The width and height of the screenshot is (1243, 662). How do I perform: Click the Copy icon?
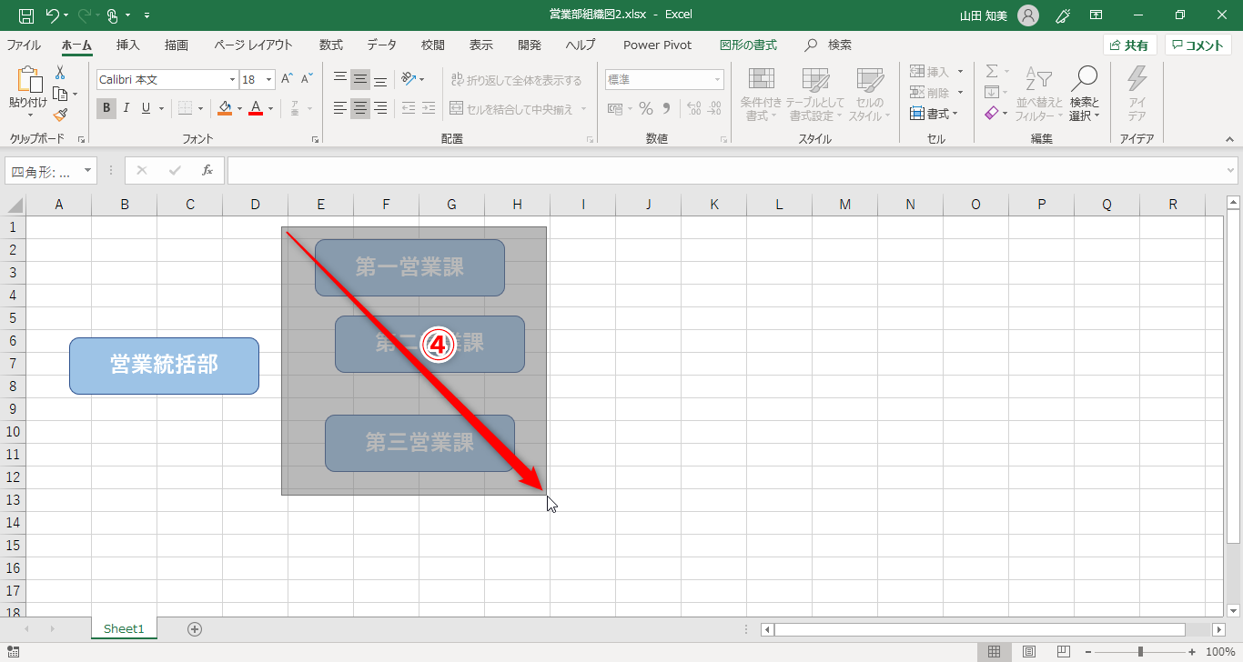60,94
